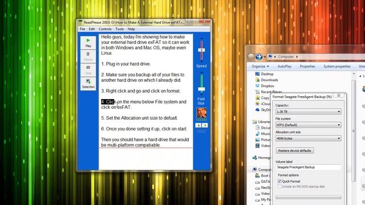
Task: Click the DATA drive icon in sidebar
Action: pyautogui.click(x=257, y=182)
